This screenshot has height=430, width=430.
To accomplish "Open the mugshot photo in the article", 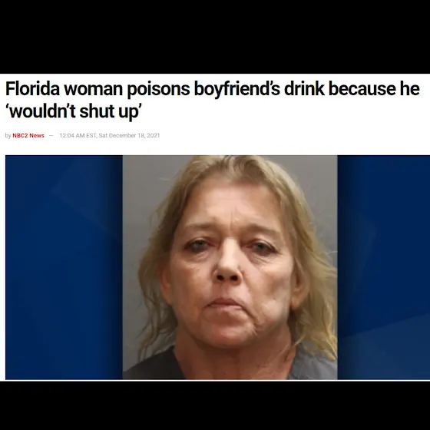I will 230,267.
